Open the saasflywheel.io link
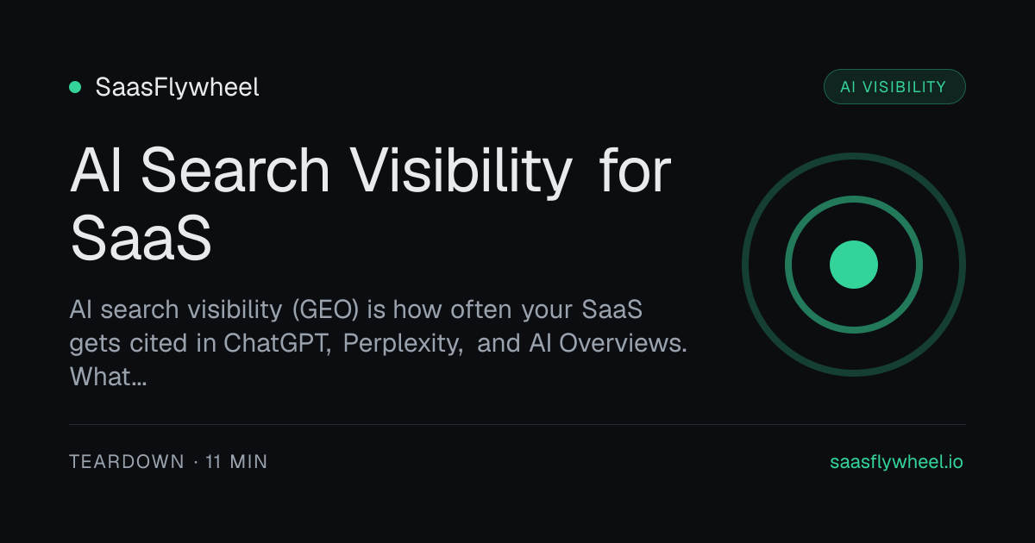Viewport: 1035px width, 543px height. 896,462
